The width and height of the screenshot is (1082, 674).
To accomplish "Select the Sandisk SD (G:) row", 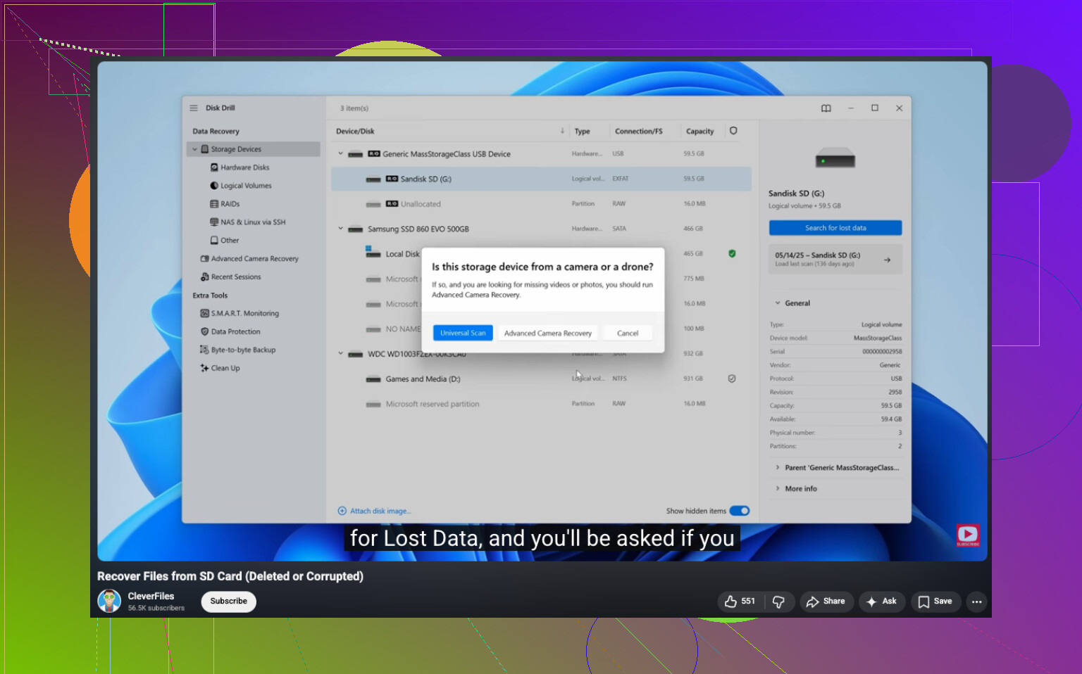I will tap(541, 179).
